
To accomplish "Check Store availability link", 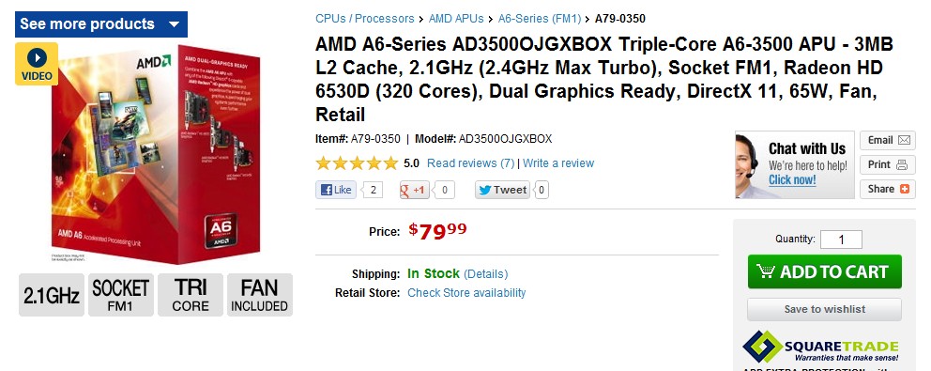I will click(466, 292).
